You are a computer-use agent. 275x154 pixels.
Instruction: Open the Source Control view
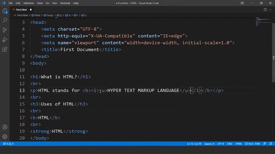point(5,30)
